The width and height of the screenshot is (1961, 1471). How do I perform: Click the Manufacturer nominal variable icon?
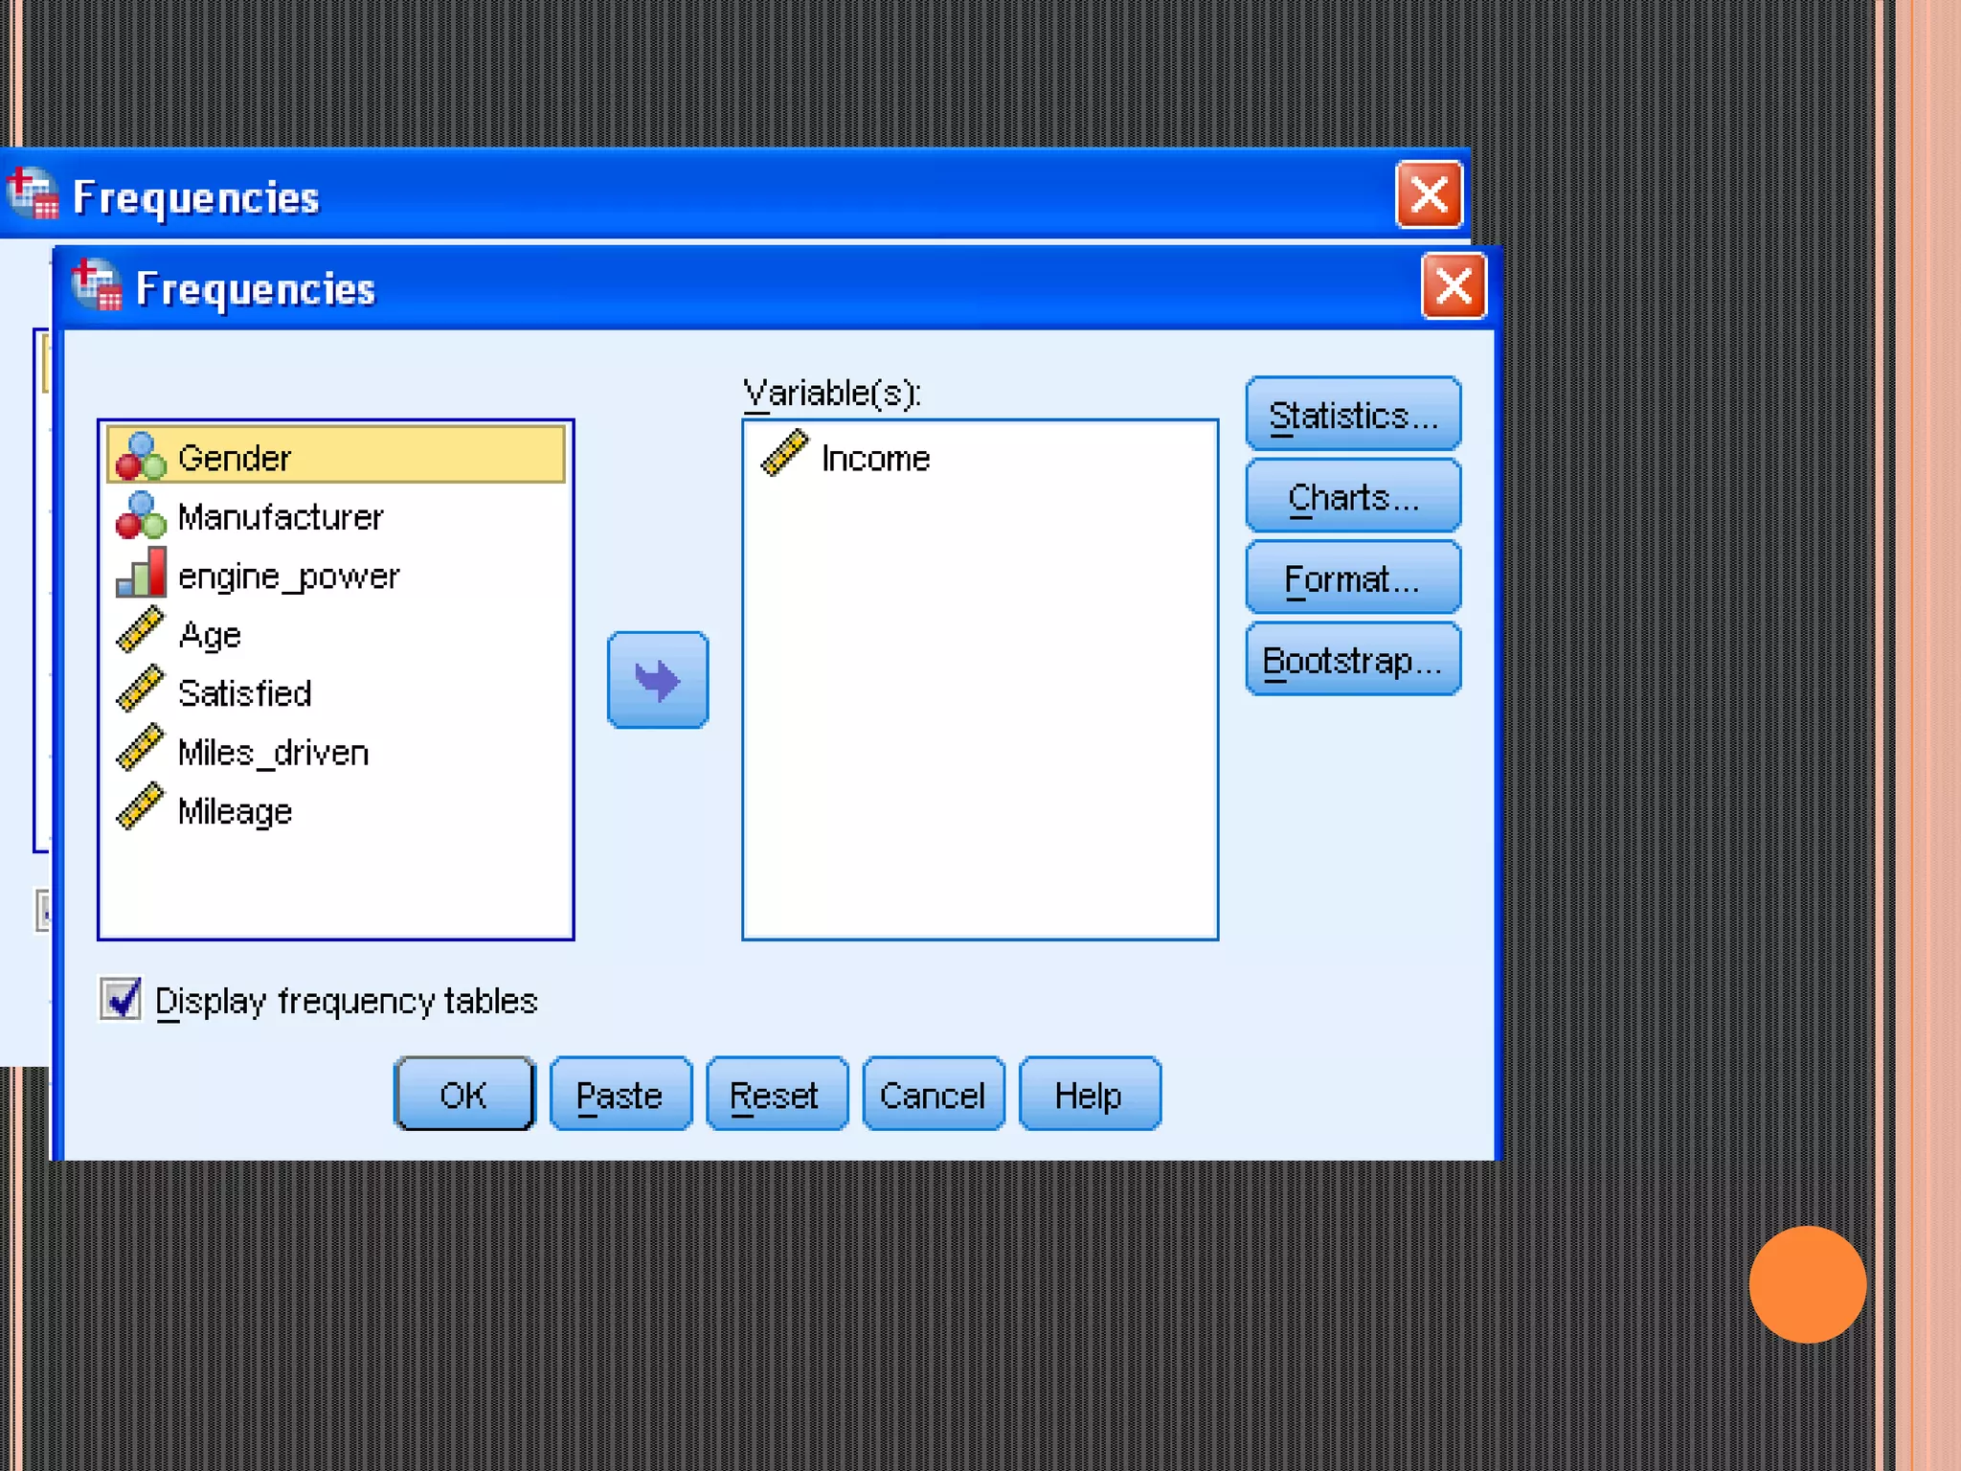click(141, 516)
